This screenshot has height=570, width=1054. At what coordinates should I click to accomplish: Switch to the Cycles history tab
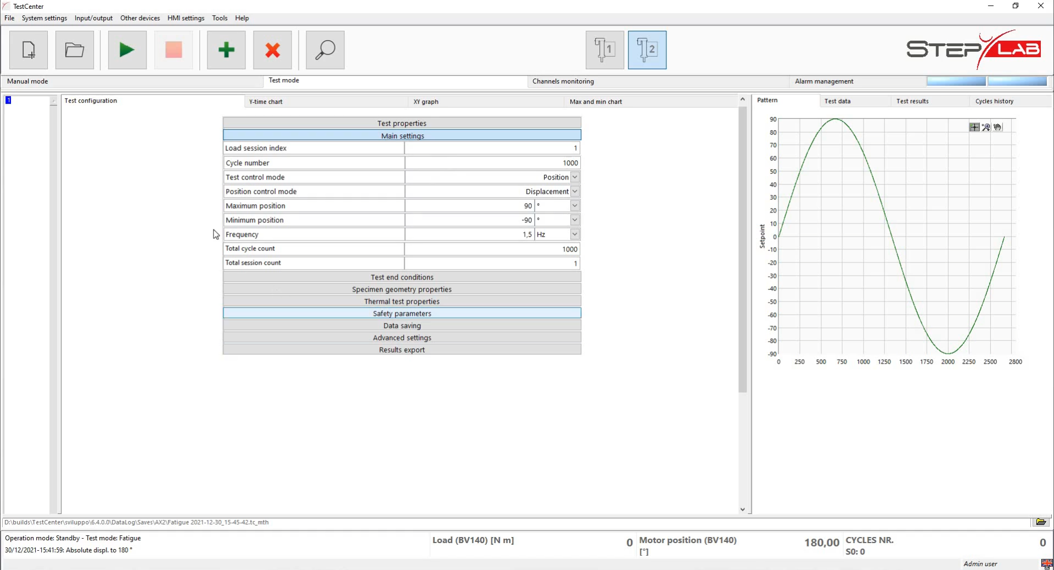coord(994,101)
